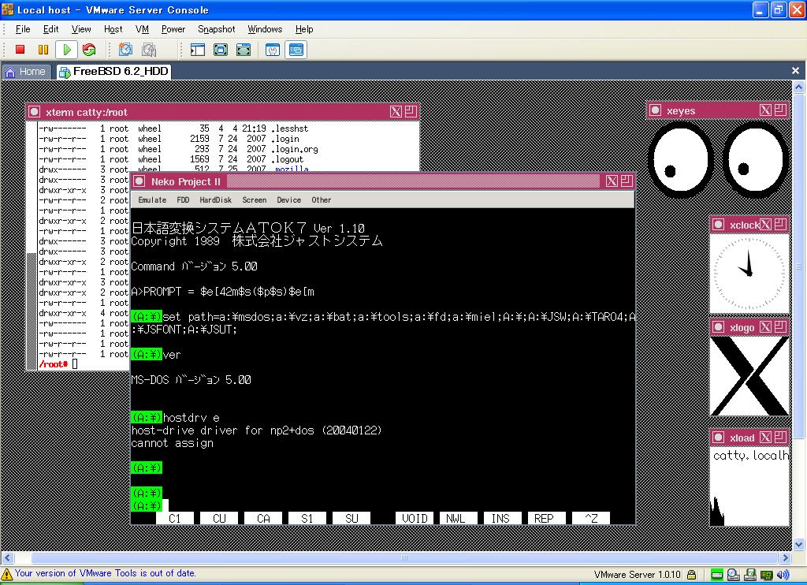Click the xclock window menu icon

719,225
